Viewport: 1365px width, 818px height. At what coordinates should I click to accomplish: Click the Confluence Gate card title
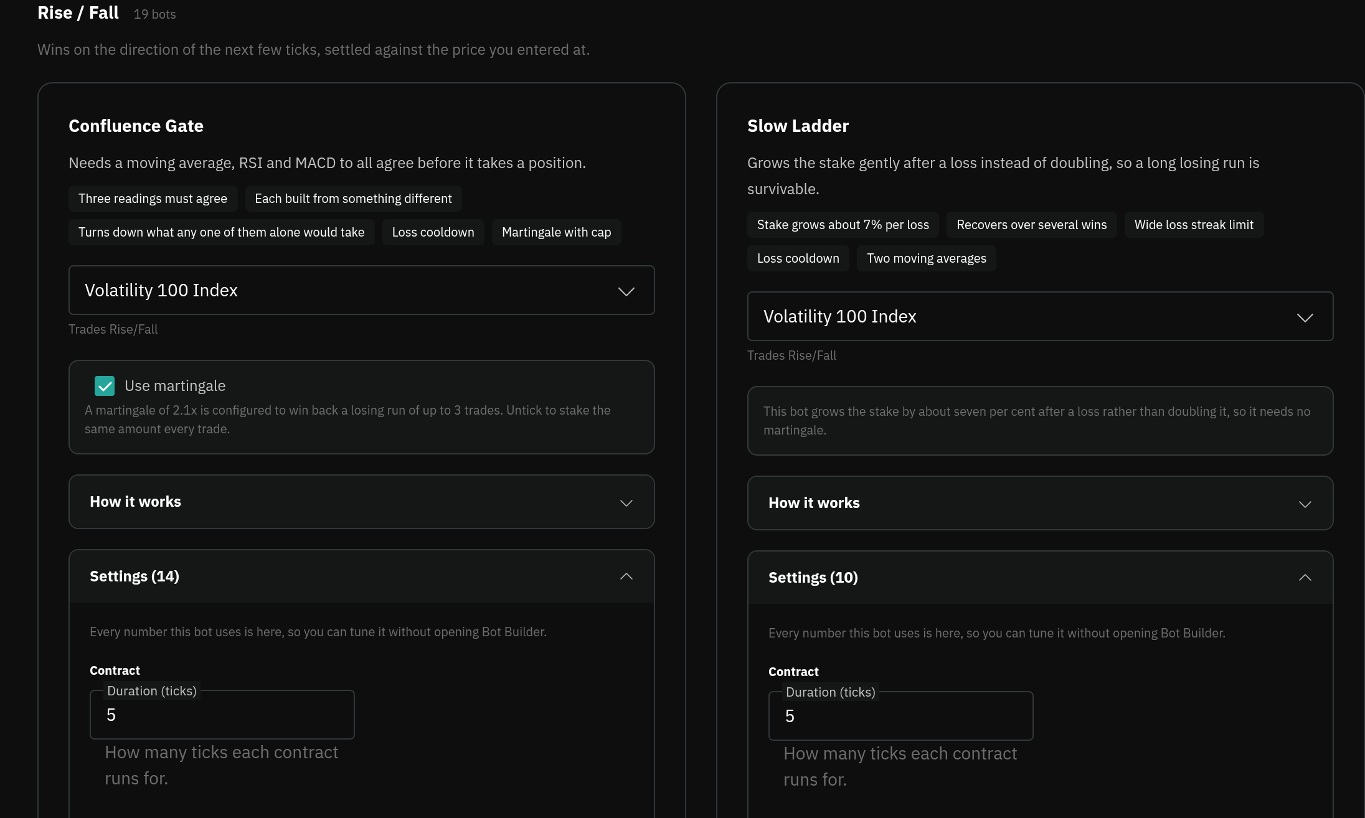point(136,126)
